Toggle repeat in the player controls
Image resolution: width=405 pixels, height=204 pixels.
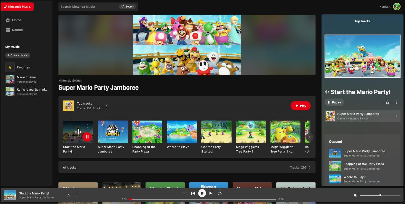pos(220,193)
